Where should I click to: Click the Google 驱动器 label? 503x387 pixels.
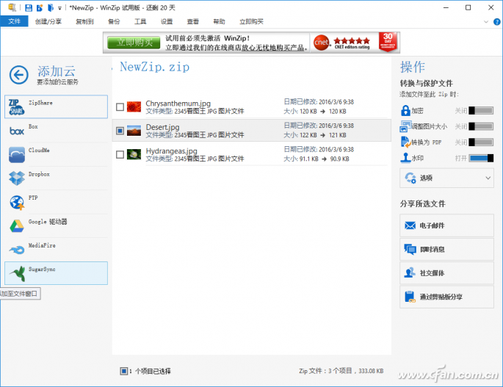[48, 222]
